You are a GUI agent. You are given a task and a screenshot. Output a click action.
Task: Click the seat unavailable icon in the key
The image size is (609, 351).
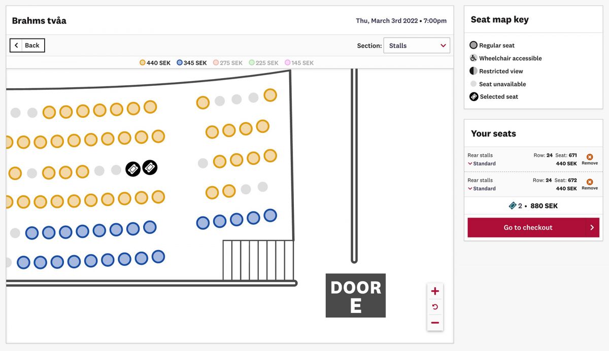pos(472,84)
